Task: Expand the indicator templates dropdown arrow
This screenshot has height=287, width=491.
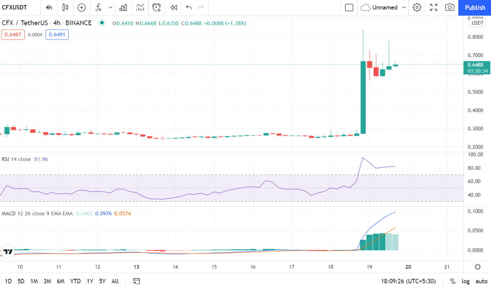Action: pos(110,7)
